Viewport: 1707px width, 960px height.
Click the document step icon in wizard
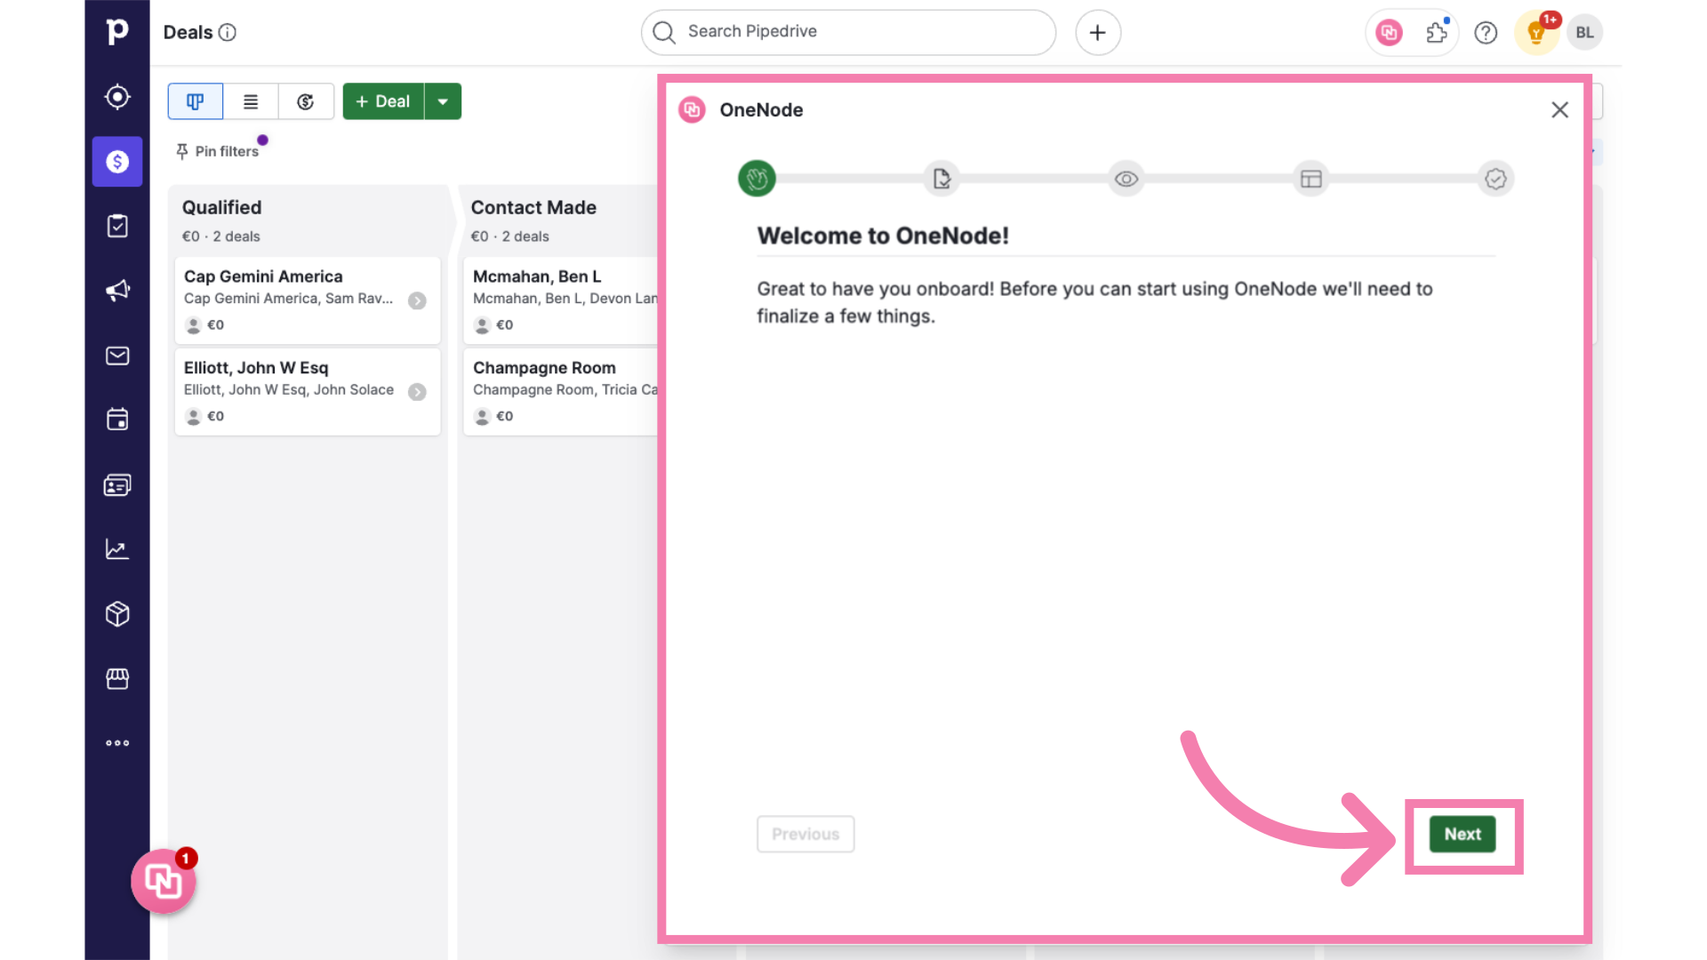pos(942,179)
